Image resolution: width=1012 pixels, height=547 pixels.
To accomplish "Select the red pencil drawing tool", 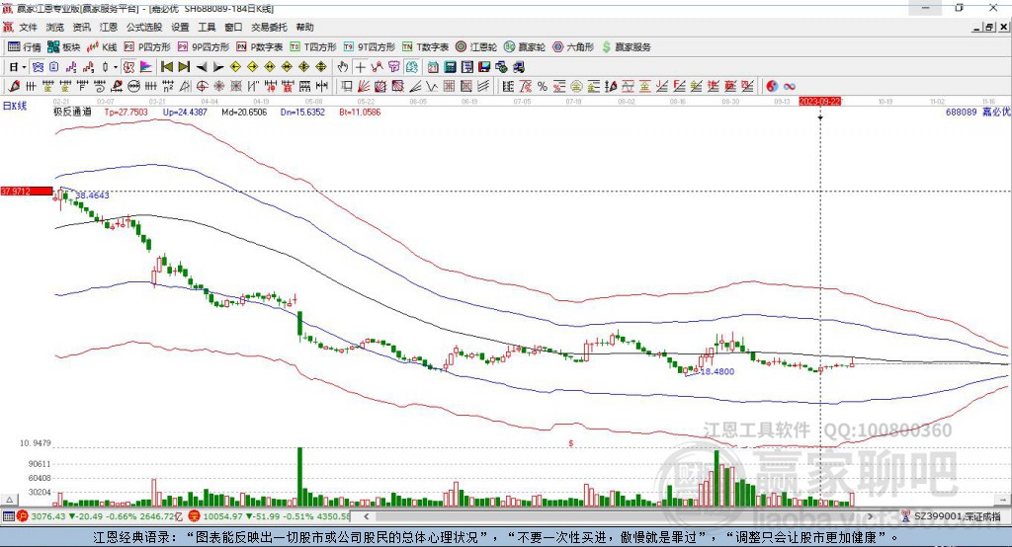I will coord(14,86).
